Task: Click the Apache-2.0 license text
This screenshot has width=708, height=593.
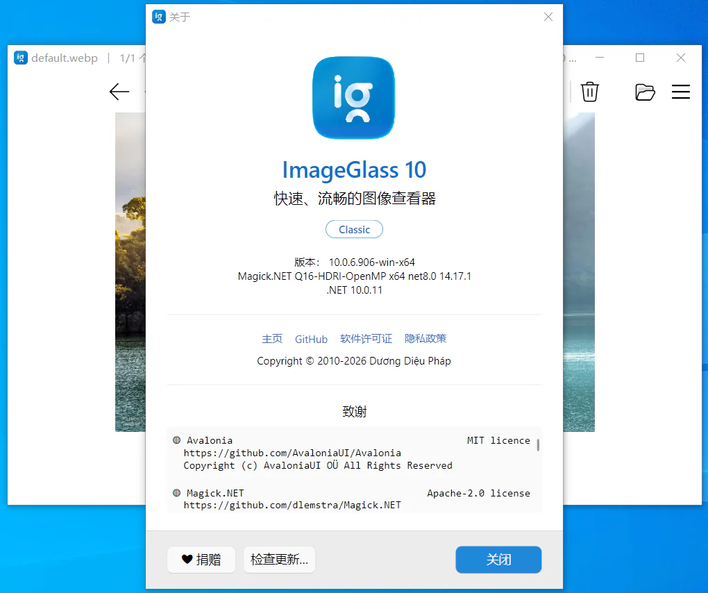Action: click(479, 493)
